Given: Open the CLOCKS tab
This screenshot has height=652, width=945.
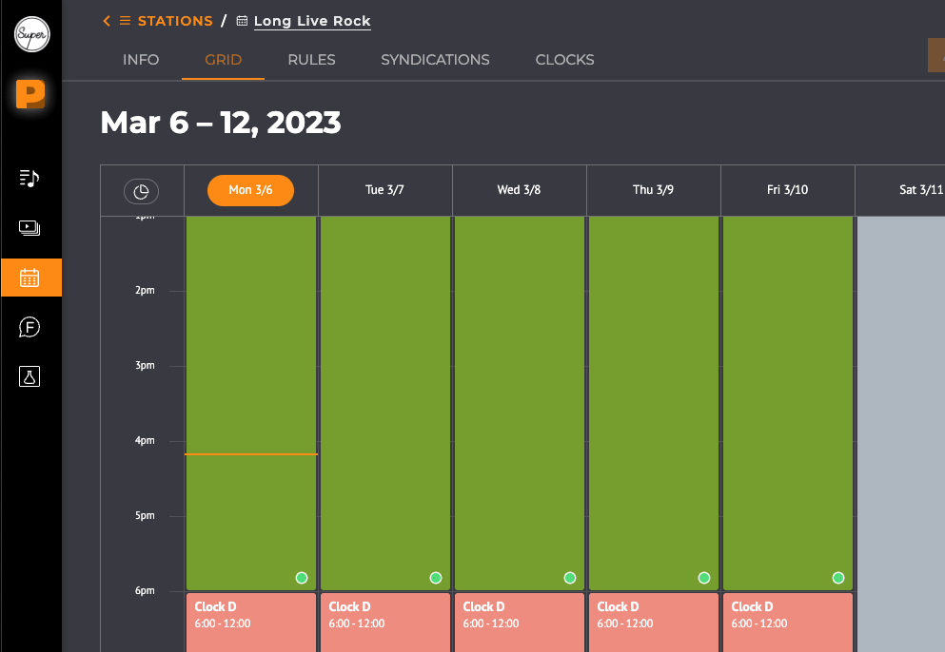Looking at the screenshot, I should coord(564,60).
